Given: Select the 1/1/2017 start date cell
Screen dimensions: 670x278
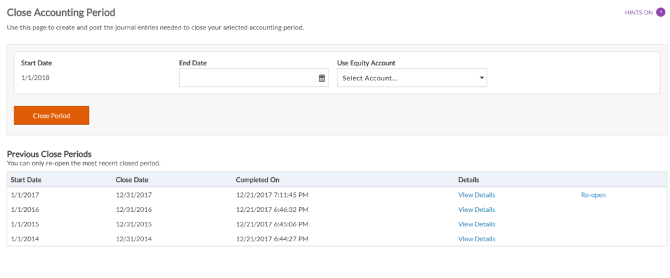Looking at the screenshot, I should pos(25,195).
